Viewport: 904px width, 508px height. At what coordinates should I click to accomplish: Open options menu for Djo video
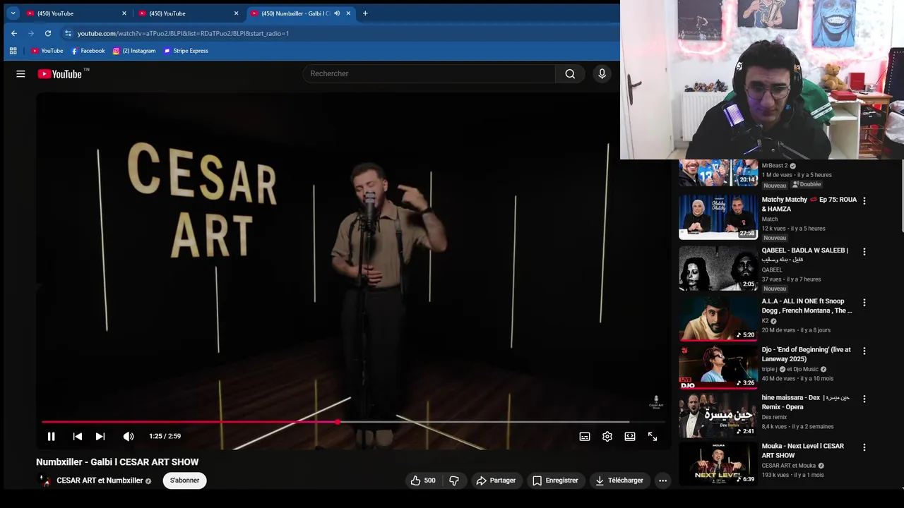864,351
